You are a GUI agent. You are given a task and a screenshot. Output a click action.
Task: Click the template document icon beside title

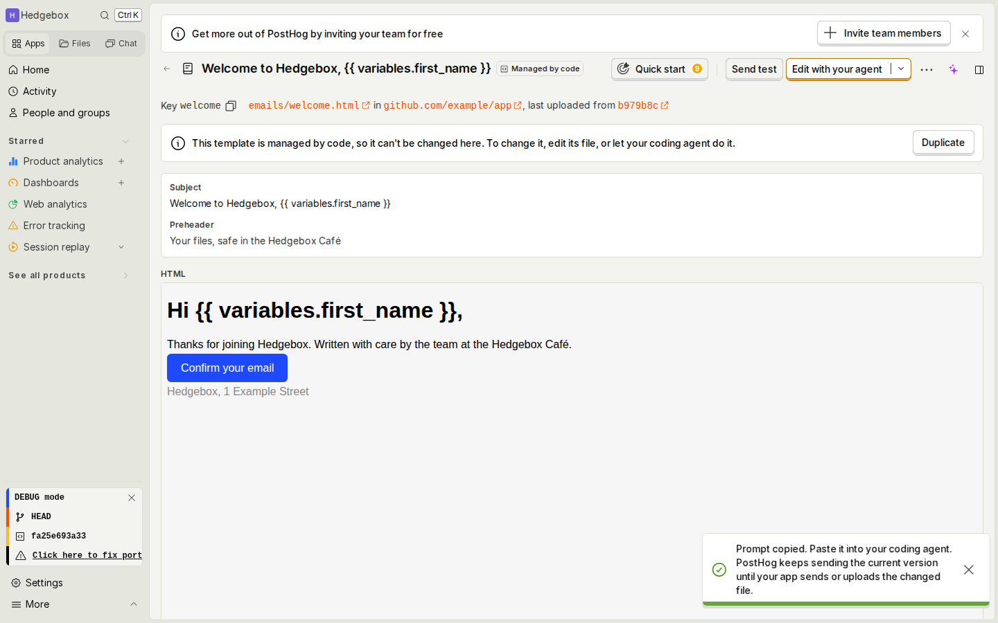coord(188,69)
